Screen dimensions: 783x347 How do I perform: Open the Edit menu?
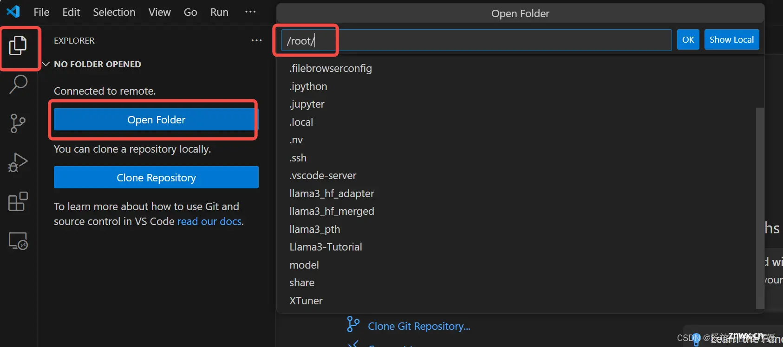tap(71, 12)
